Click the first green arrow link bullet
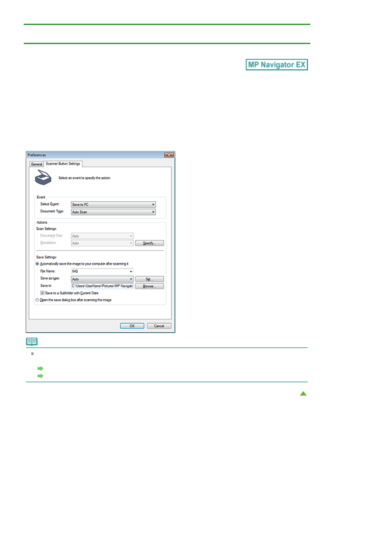 (x=40, y=368)
